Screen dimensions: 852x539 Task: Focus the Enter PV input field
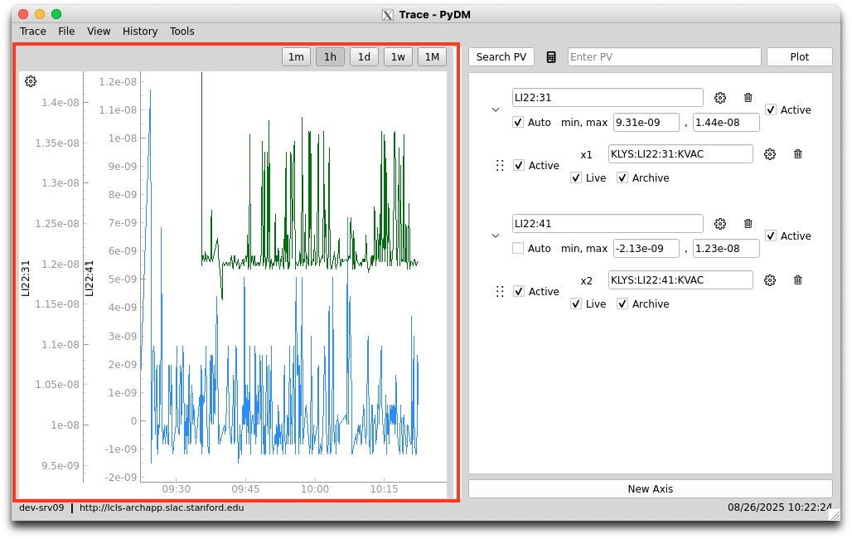(x=664, y=57)
